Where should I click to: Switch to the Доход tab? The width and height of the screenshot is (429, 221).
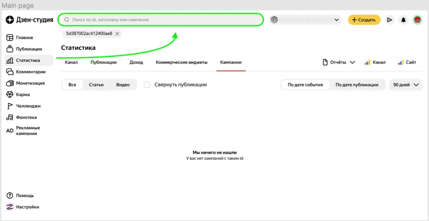click(x=136, y=62)
